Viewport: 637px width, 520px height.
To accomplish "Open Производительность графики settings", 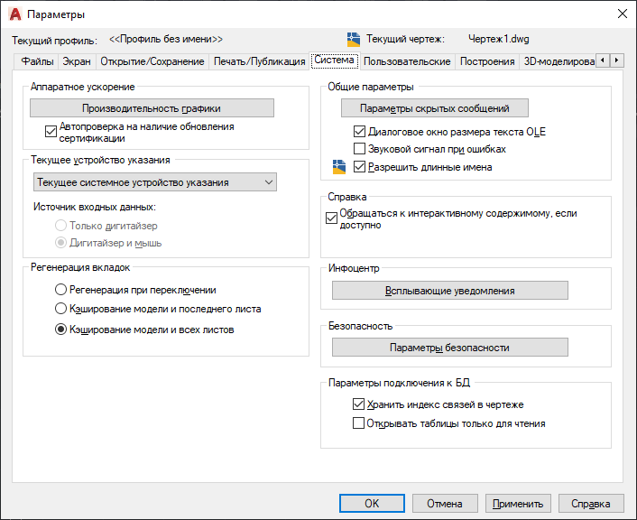I will pos(152,108).
